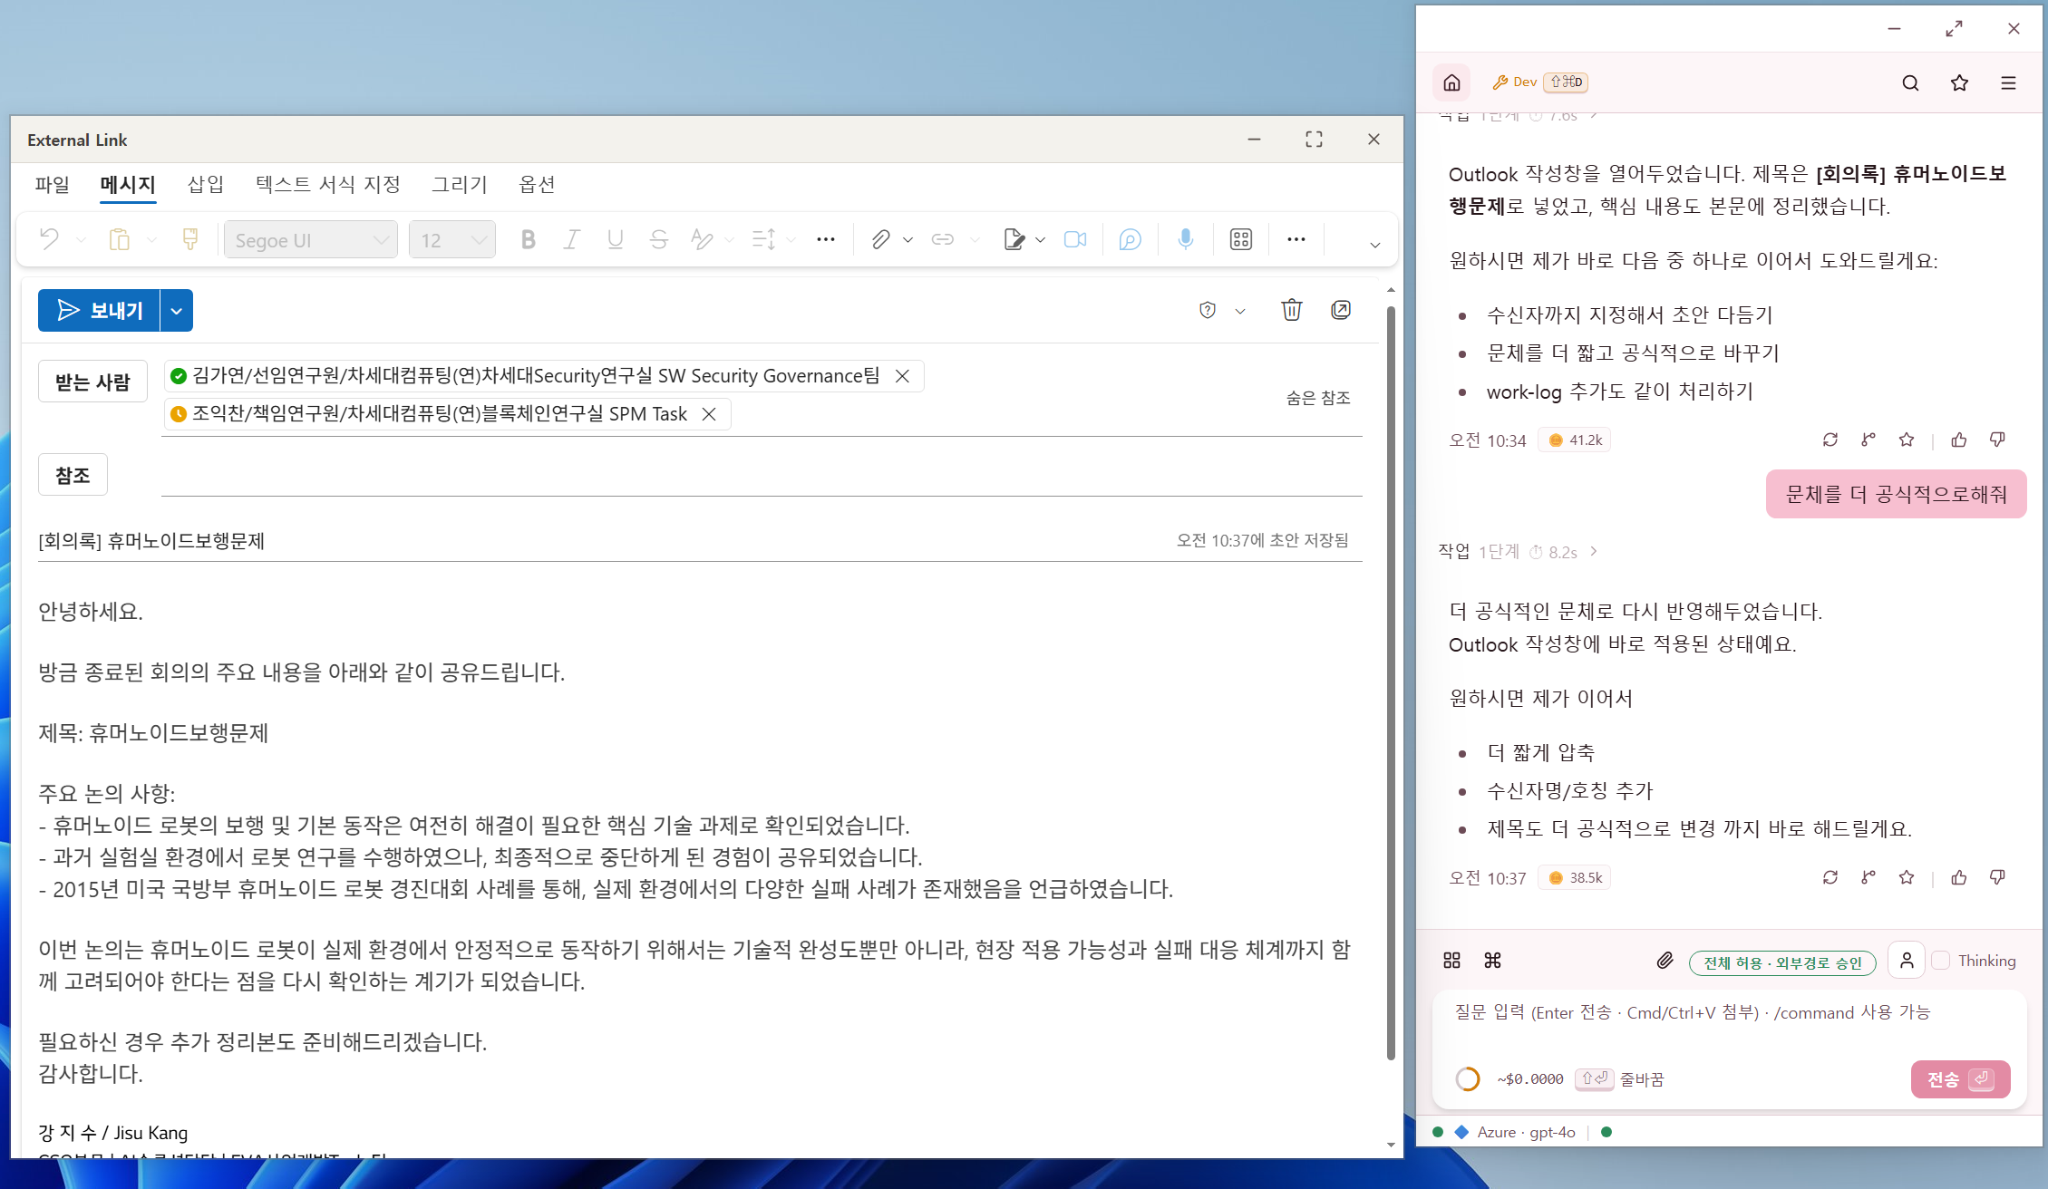Click the Attach file paperclip icon

[880, 239]
